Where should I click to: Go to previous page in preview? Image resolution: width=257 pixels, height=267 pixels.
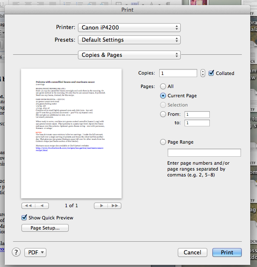pos(42,206)
